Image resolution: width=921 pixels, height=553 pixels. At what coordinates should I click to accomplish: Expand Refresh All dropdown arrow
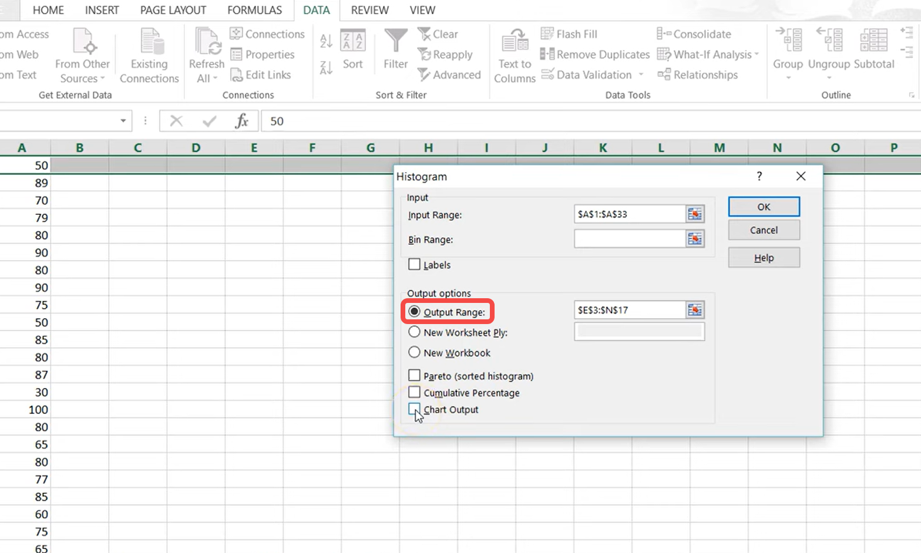215,79
